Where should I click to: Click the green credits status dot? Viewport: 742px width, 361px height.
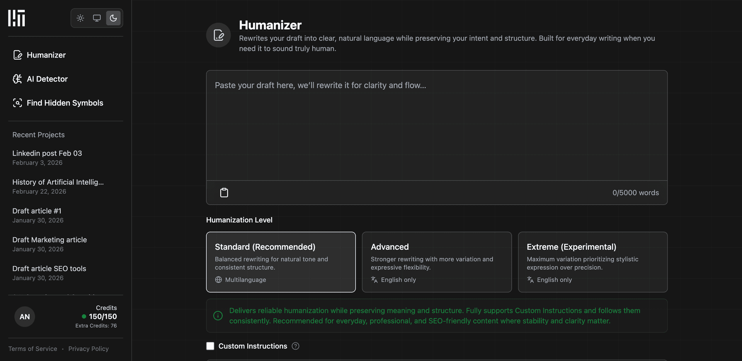coord(84,317)
